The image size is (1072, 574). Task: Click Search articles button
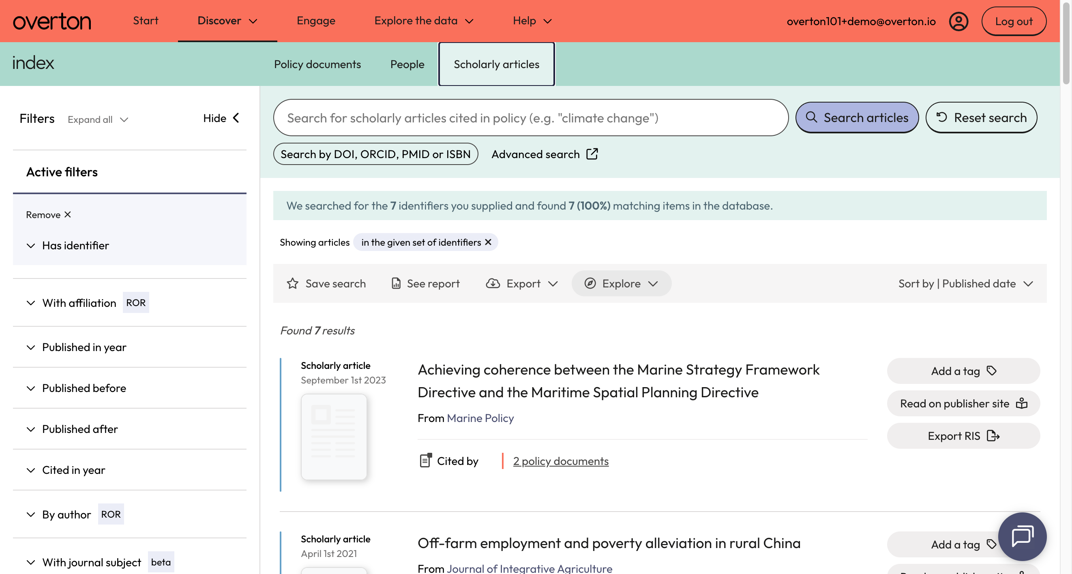857,117
